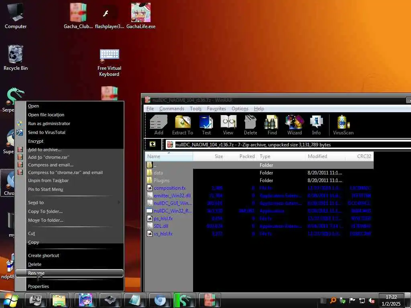Click Extract To in WinRAR toolbar
411x308 pixels.
[183, 125]
